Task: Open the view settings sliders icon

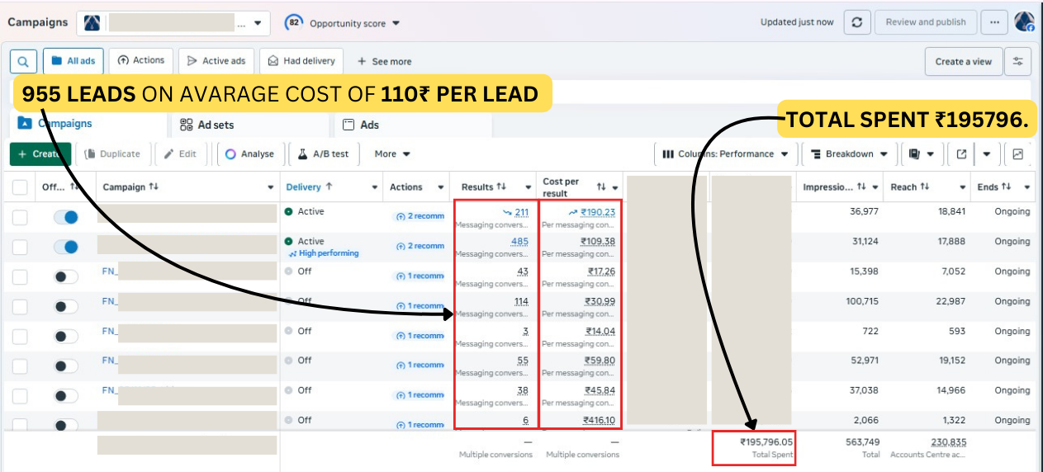Action: coord(1020,61)
